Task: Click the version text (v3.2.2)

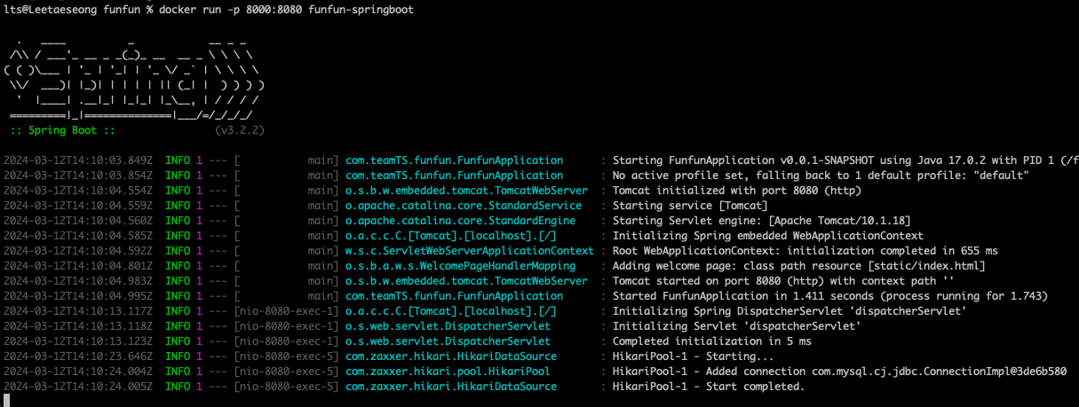Action: click(x=240, y=129)
